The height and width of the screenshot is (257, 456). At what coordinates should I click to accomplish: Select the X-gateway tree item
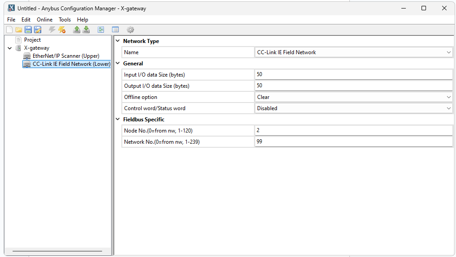37,48
